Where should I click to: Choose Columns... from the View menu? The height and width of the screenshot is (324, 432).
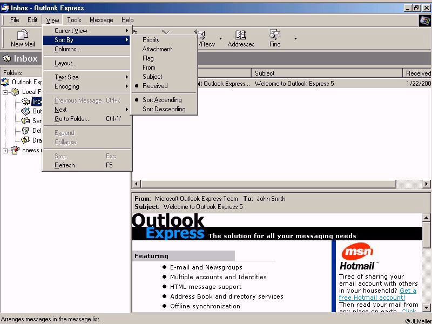click(67, 49)
